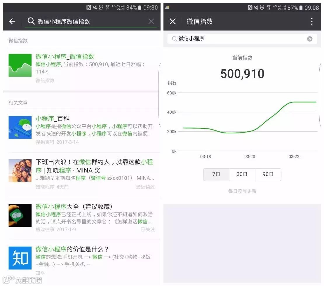324x286 pixels.
Task: Tap the 最近读过 label
Action: coord(145,187)
